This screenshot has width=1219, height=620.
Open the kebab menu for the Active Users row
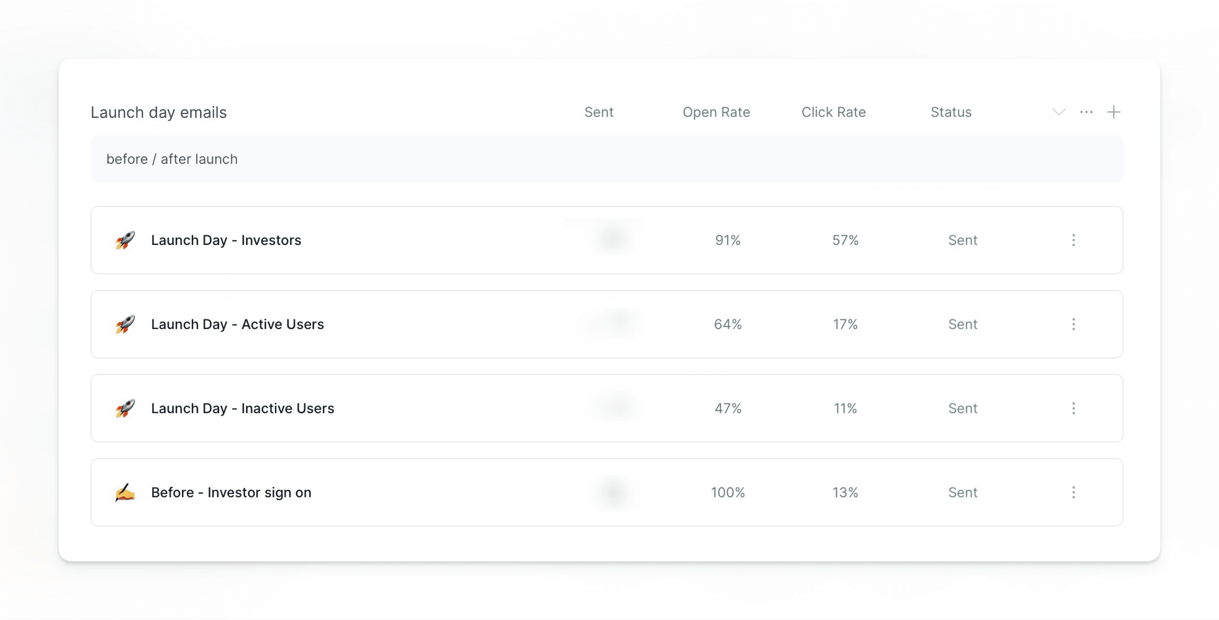[x=1073, y=324]
